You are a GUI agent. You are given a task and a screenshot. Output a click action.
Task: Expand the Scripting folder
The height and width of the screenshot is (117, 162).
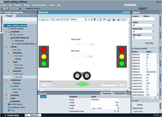click(x=6, y=95)
